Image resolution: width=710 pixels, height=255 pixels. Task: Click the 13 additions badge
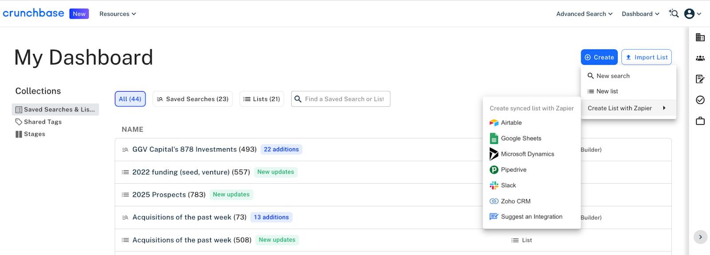(271, 217)
